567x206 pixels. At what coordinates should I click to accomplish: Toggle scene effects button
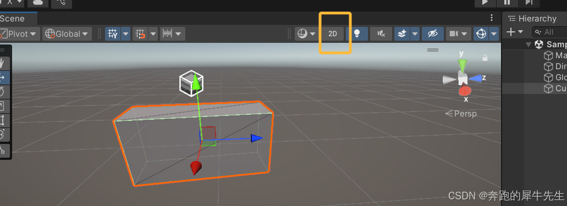(402, 34)
